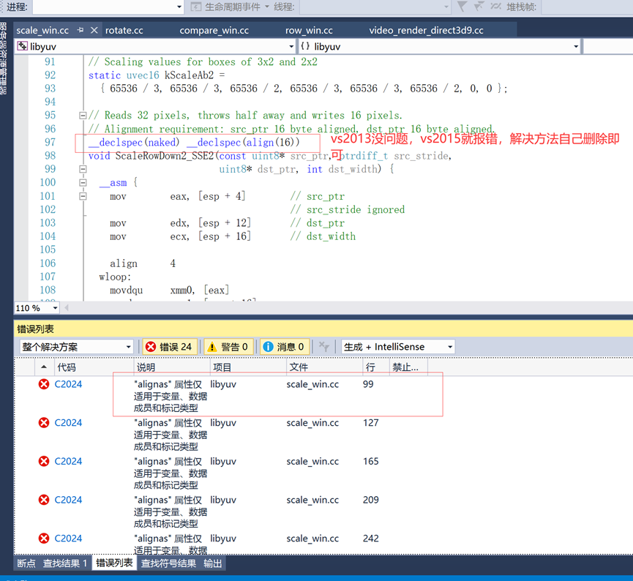The width and height of the screenshot is (633, 581).
Task: Click the error icon on line 242 row
Action: point(44,539)
